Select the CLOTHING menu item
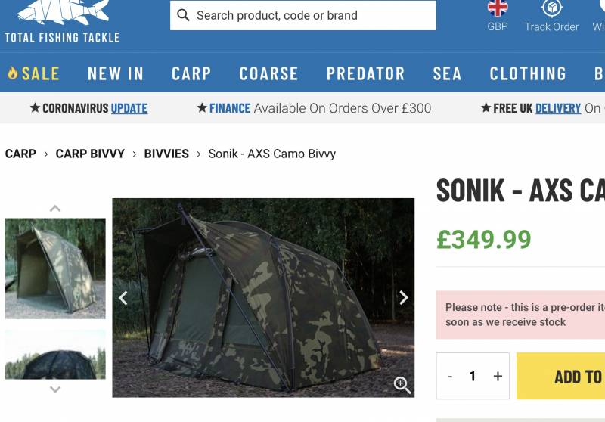The width and height of the screenshot is (605, 422). (x=527, y=73)
